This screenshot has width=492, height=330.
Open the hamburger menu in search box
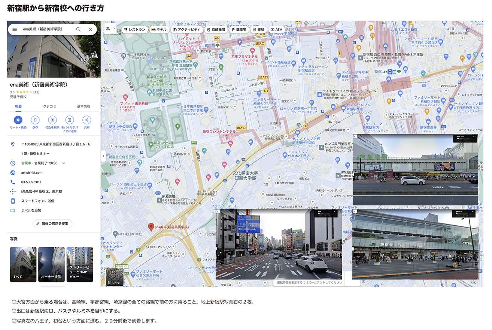(x=15, y=29)
